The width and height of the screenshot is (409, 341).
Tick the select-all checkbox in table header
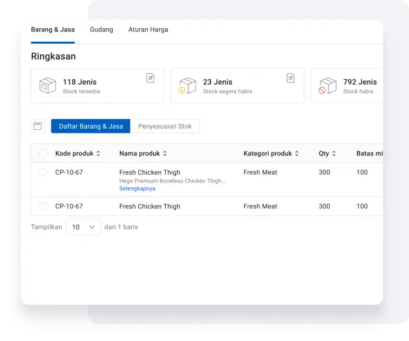43,153
